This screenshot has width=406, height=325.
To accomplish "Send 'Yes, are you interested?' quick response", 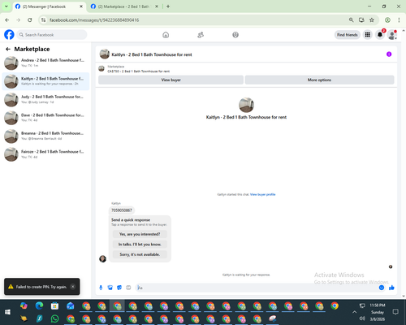I will click(140, 234).
